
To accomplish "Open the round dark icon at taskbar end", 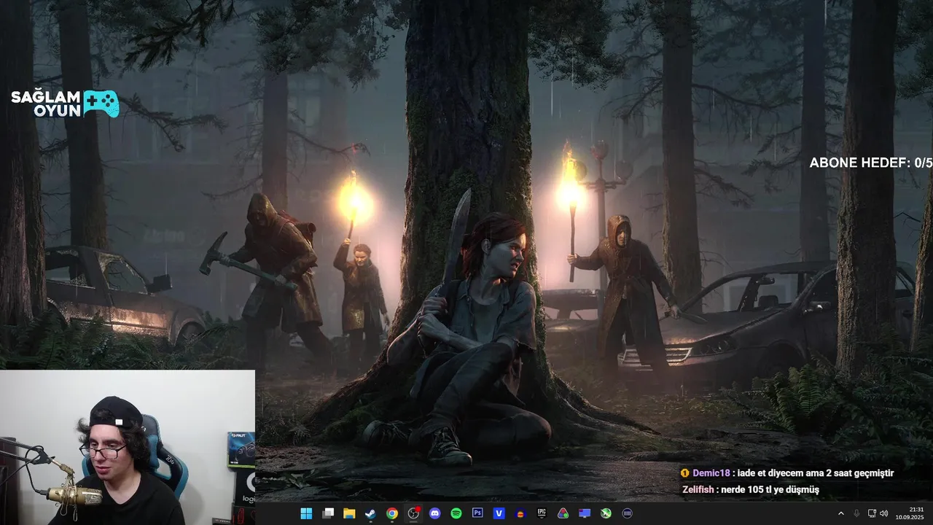I will point(628,513).
